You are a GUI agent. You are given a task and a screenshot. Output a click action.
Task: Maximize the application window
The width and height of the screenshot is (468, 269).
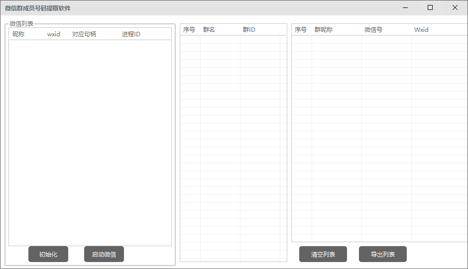(x=430, y=8)
